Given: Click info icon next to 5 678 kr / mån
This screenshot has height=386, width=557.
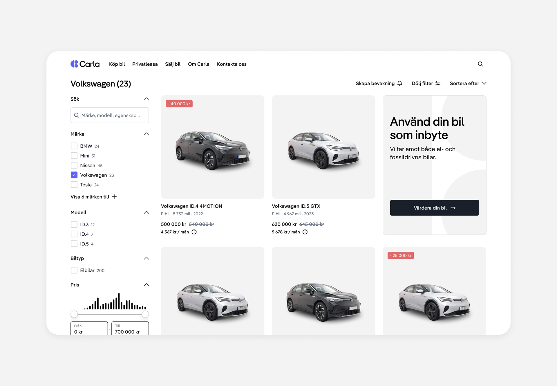Looking at the screenshot, I should [305, 232].
